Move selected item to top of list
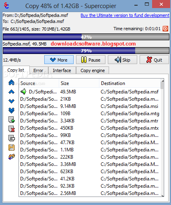 (11, 83)
